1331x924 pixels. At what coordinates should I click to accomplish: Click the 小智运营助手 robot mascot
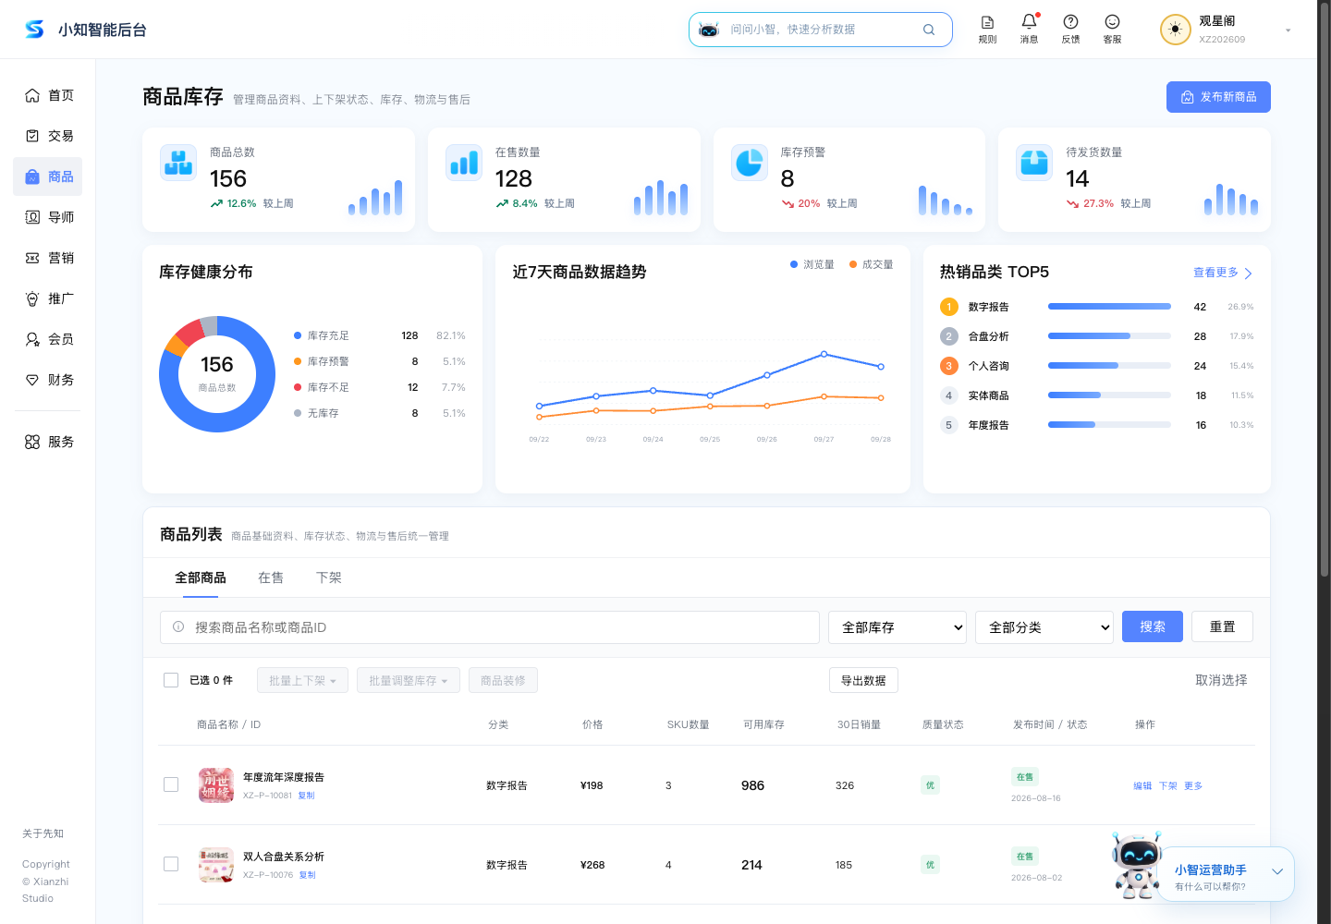pyautogui.click(x=1137, y=865)
